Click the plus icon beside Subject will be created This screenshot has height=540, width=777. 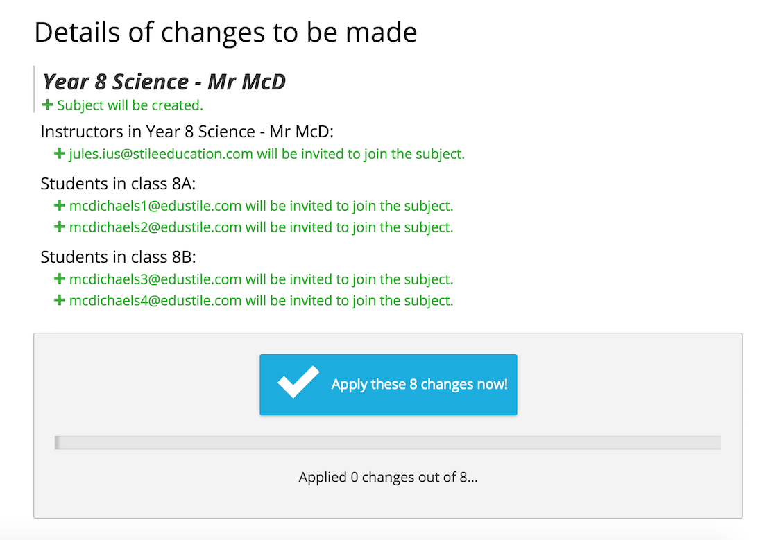click(x=48, y=105)
